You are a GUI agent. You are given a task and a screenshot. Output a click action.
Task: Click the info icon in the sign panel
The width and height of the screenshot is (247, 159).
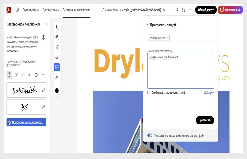click(x=44, y=37)
